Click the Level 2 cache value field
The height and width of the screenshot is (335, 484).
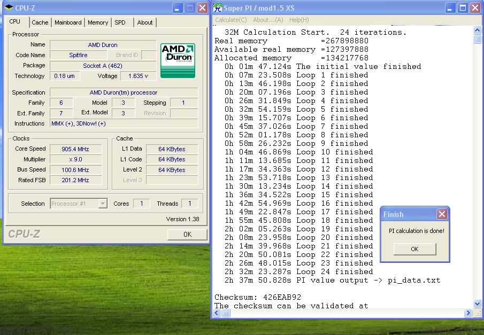[172, 170]
